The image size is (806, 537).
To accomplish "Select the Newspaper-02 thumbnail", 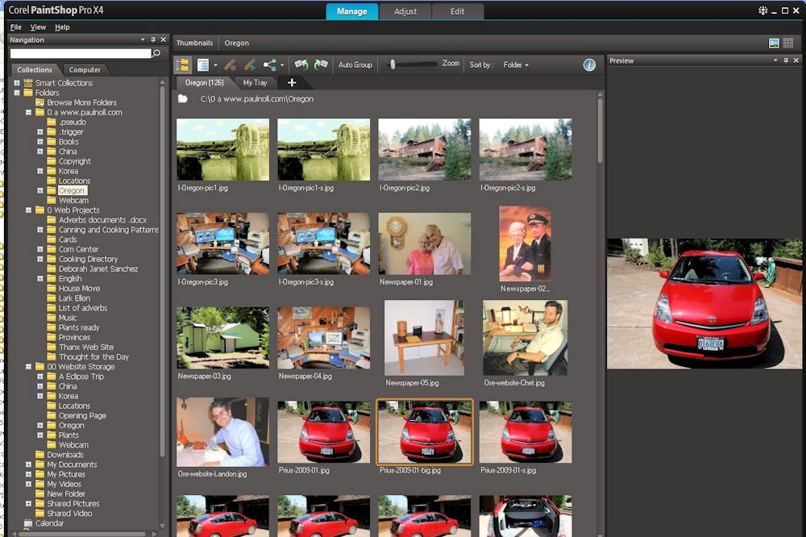I will pos(526,244).
